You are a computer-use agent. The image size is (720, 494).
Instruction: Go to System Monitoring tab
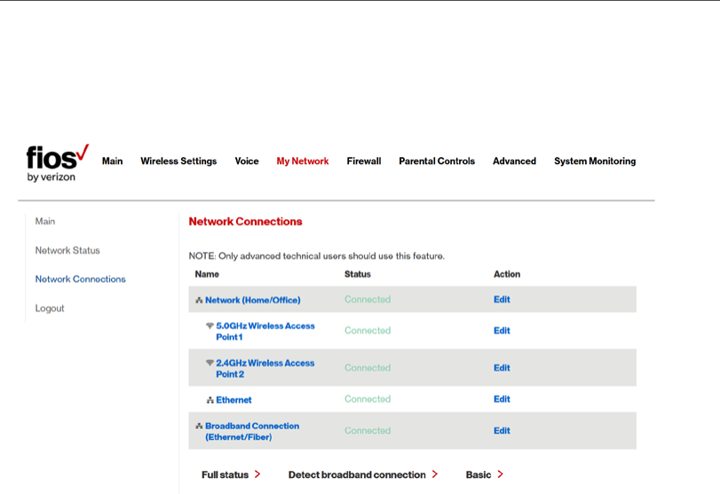pos(595,161)
